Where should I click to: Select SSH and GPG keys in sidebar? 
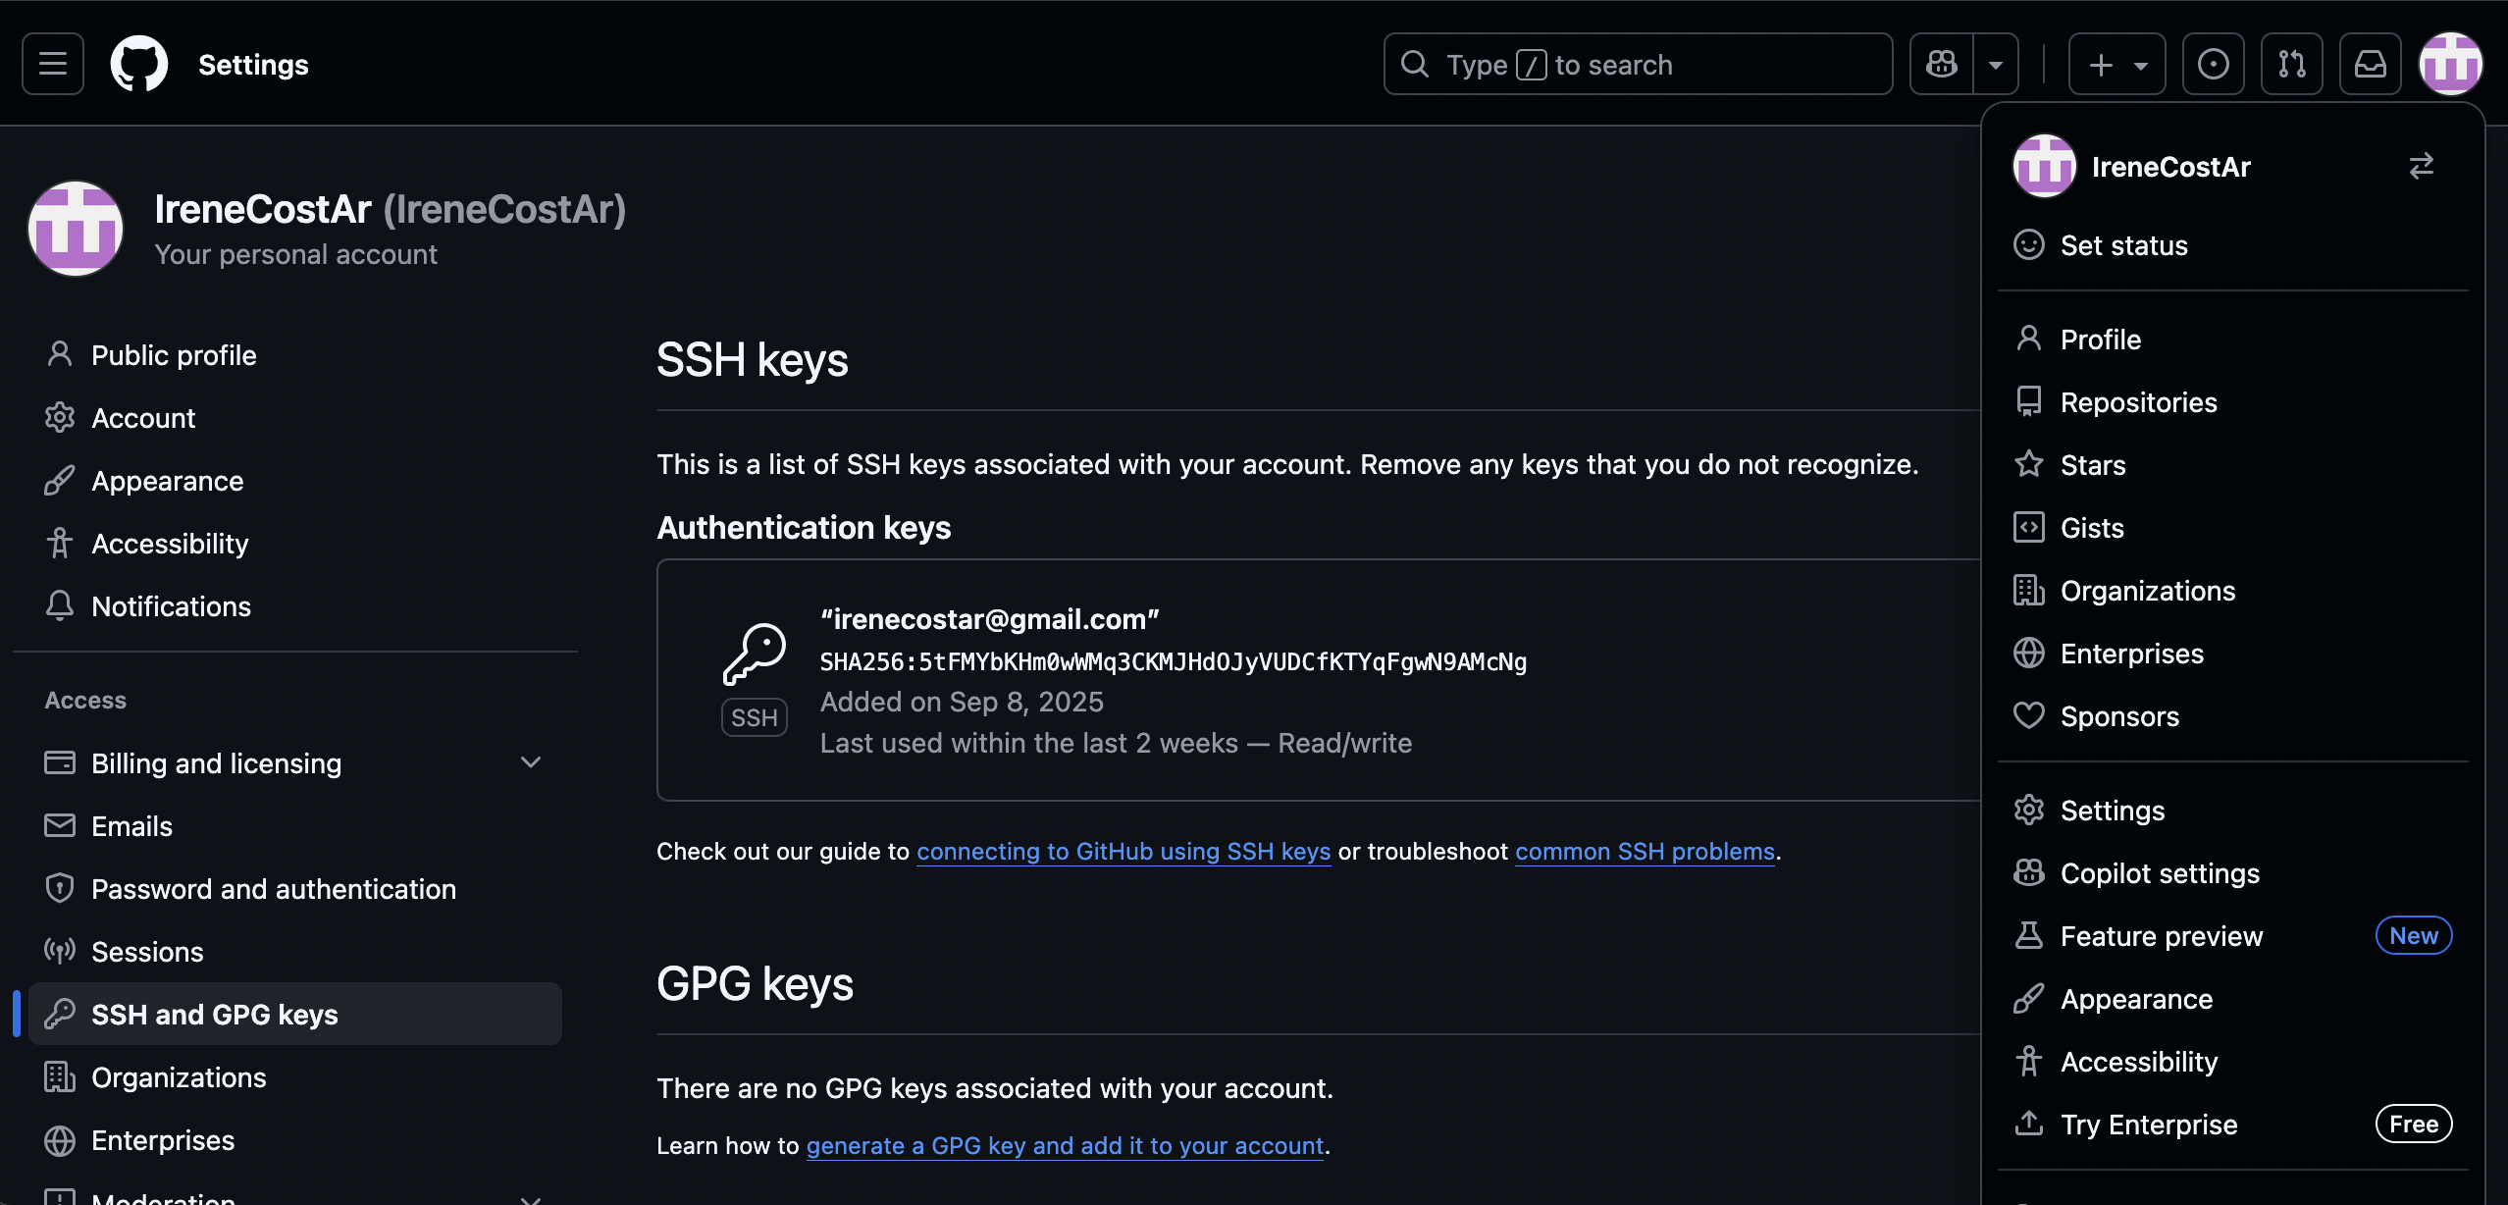pyautogui.click(x=295, y=1015)
